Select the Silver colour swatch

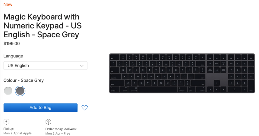point(8,91)
